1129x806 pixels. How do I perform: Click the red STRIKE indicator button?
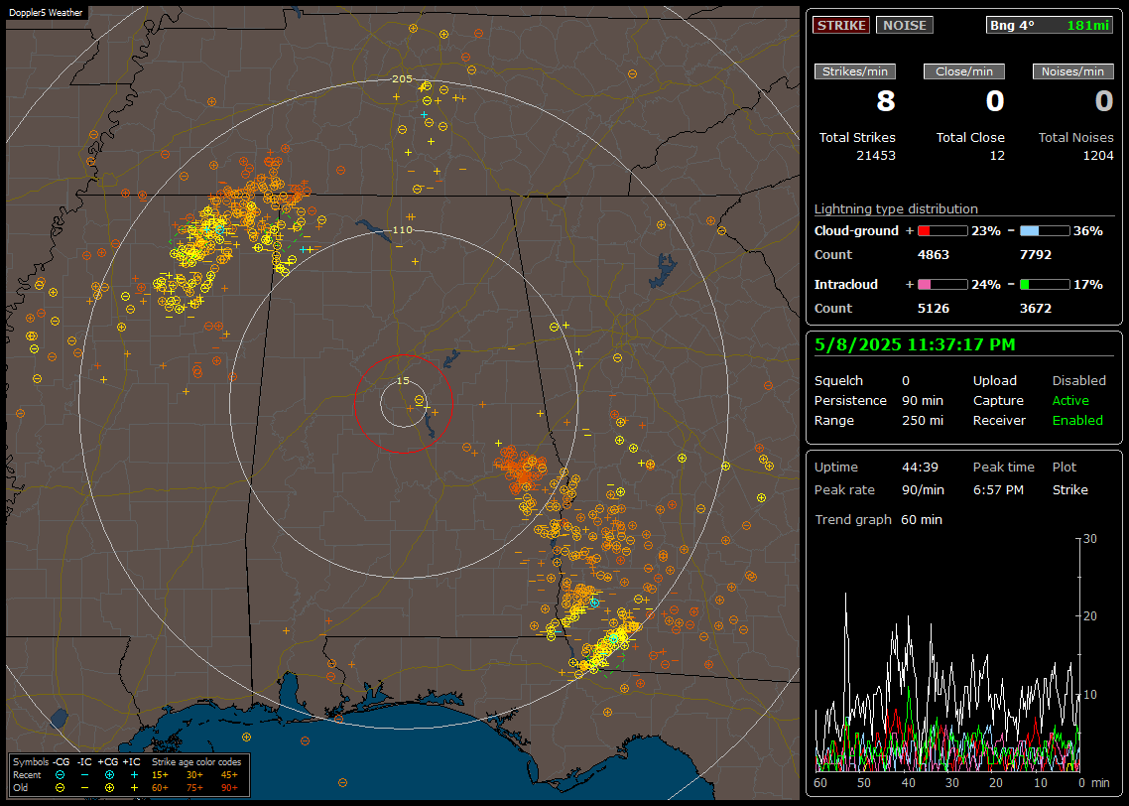point(841,25)
